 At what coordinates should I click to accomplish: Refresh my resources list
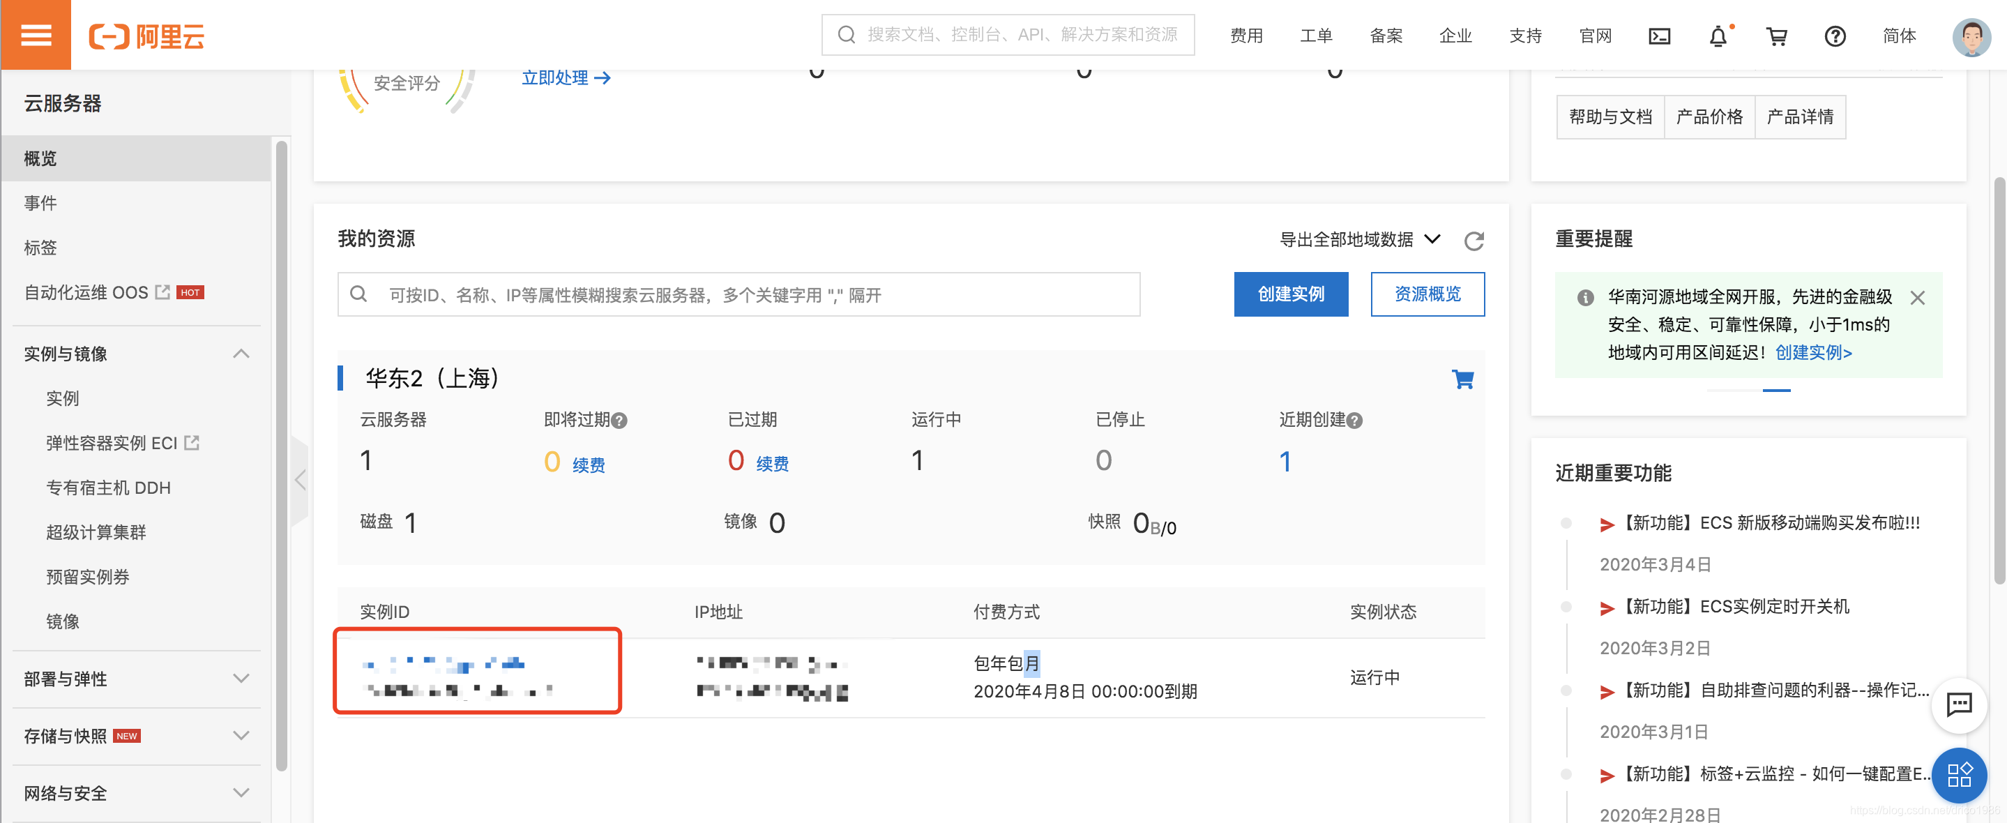pyautogui.click(x=1474, y=241)
